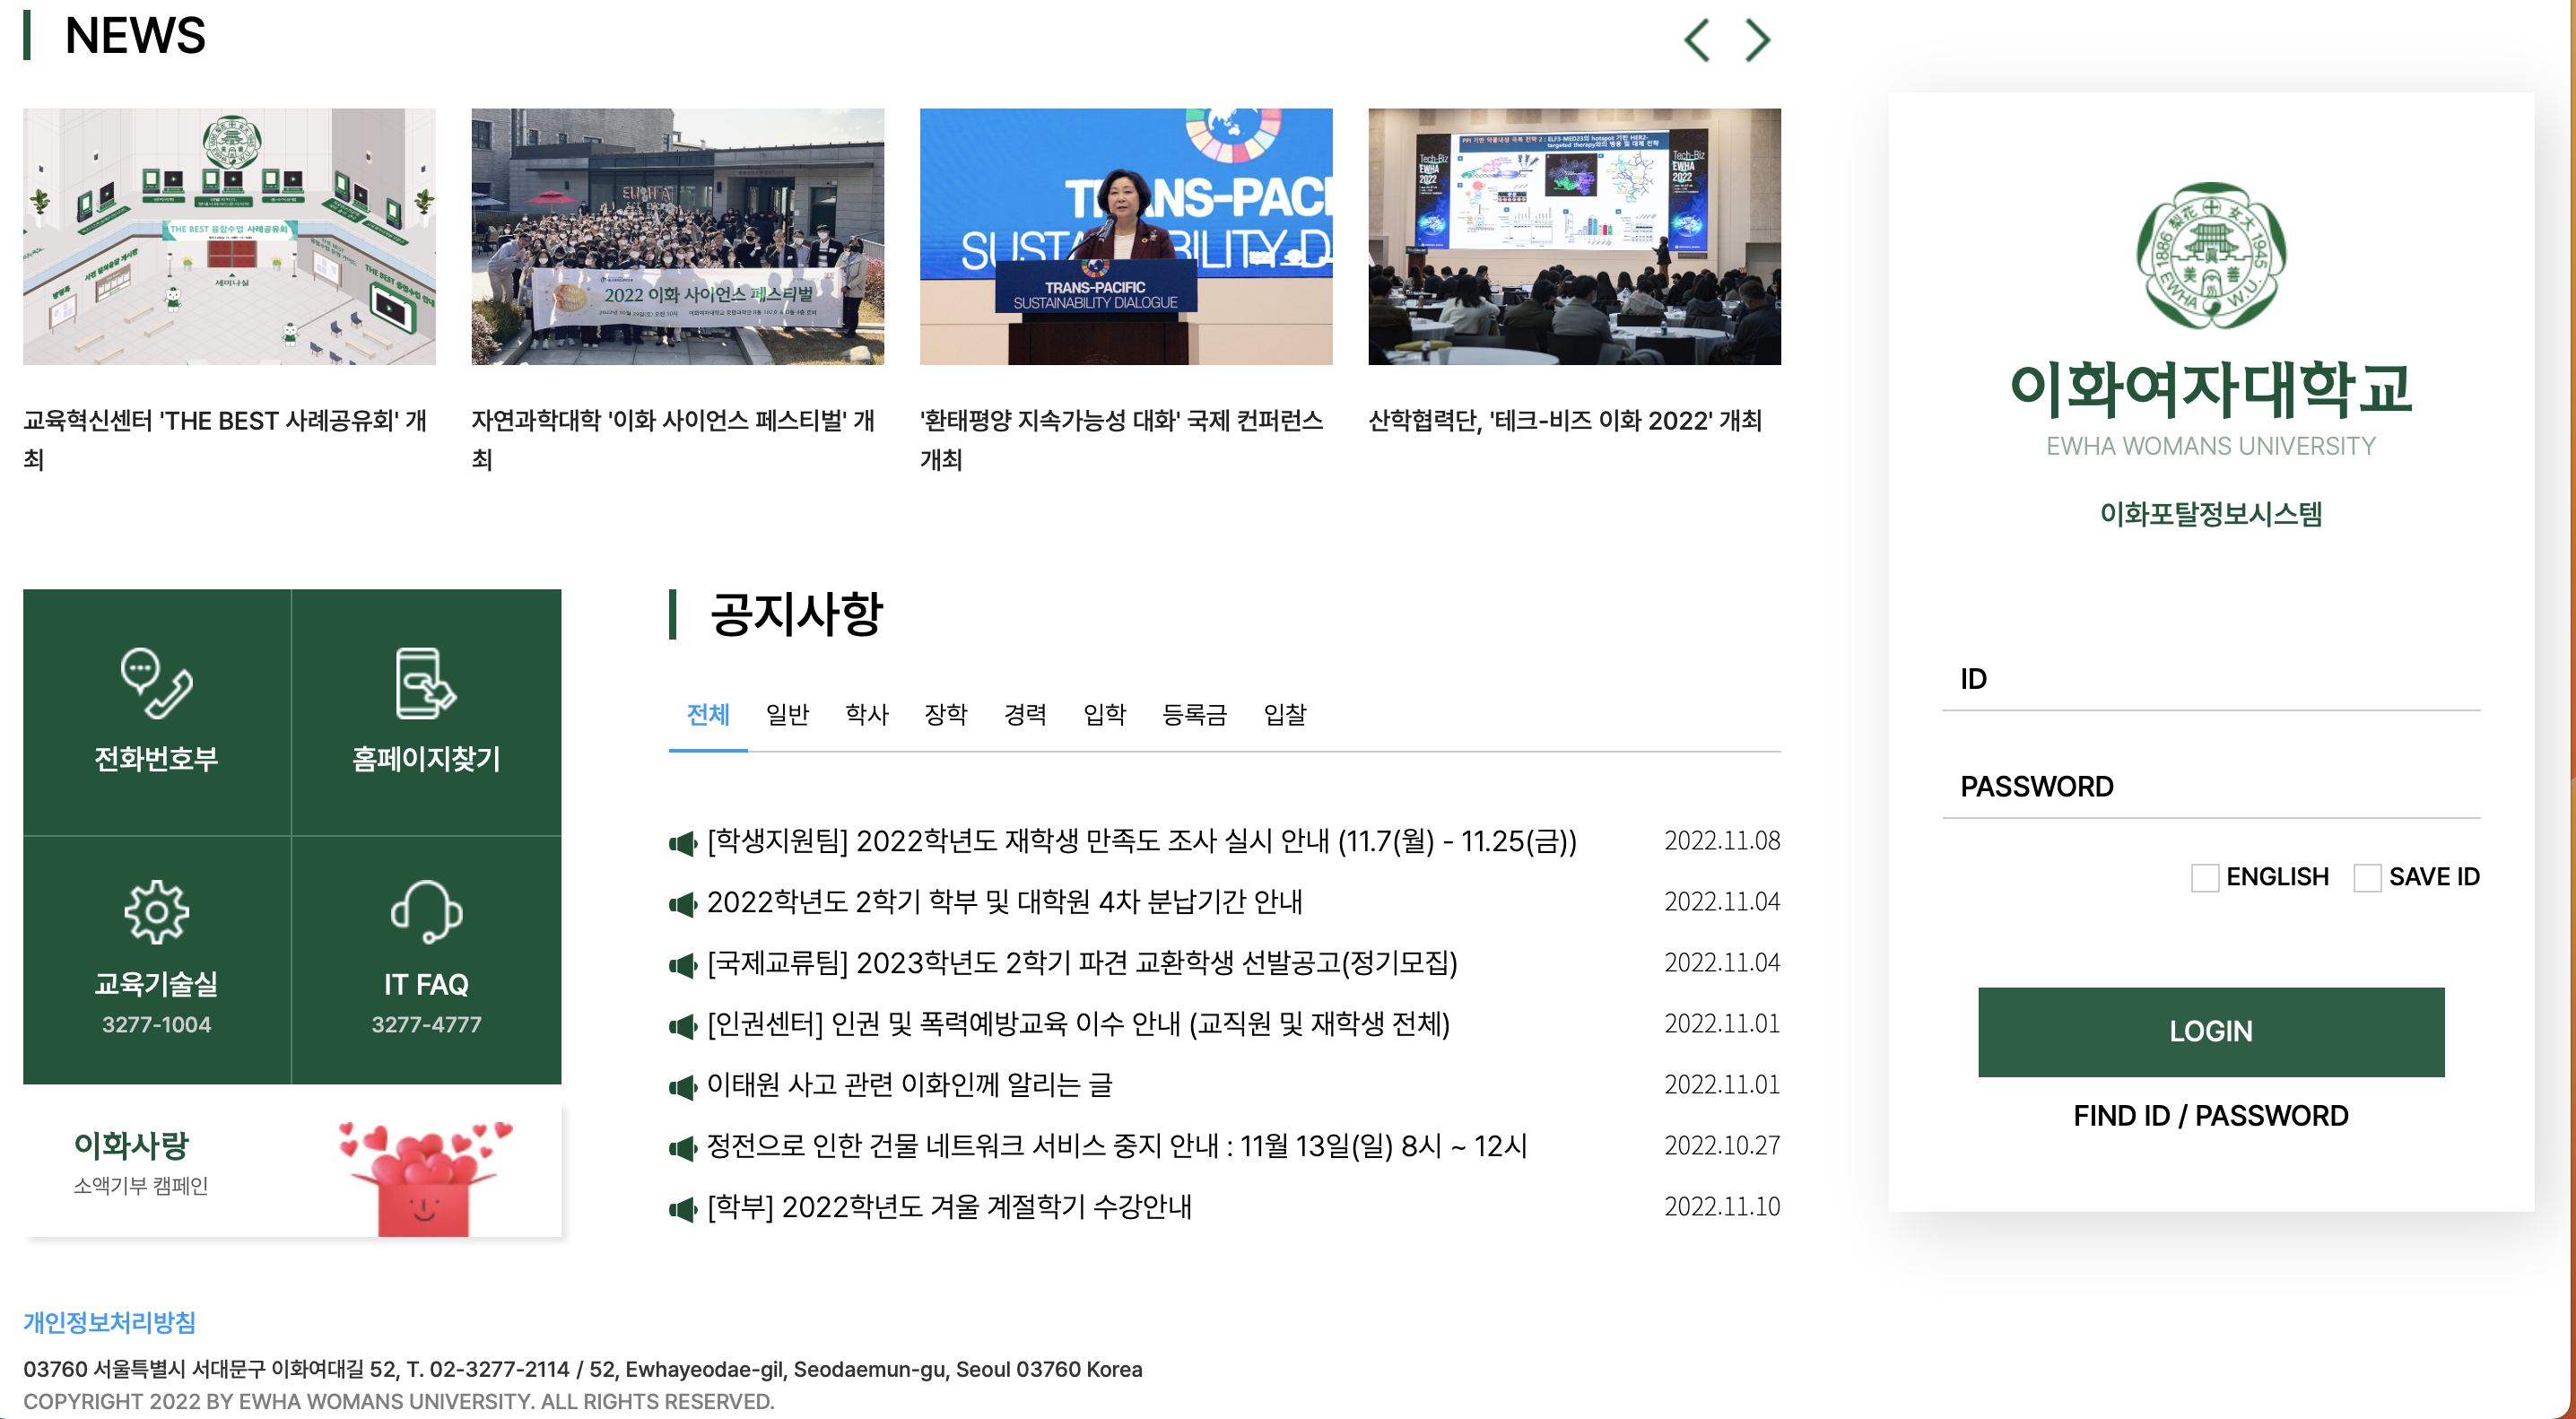This screenshot has width=2576, height=1419.
Task: Enable the ENGLISH checkbox
Action: tap(2204, 877)
